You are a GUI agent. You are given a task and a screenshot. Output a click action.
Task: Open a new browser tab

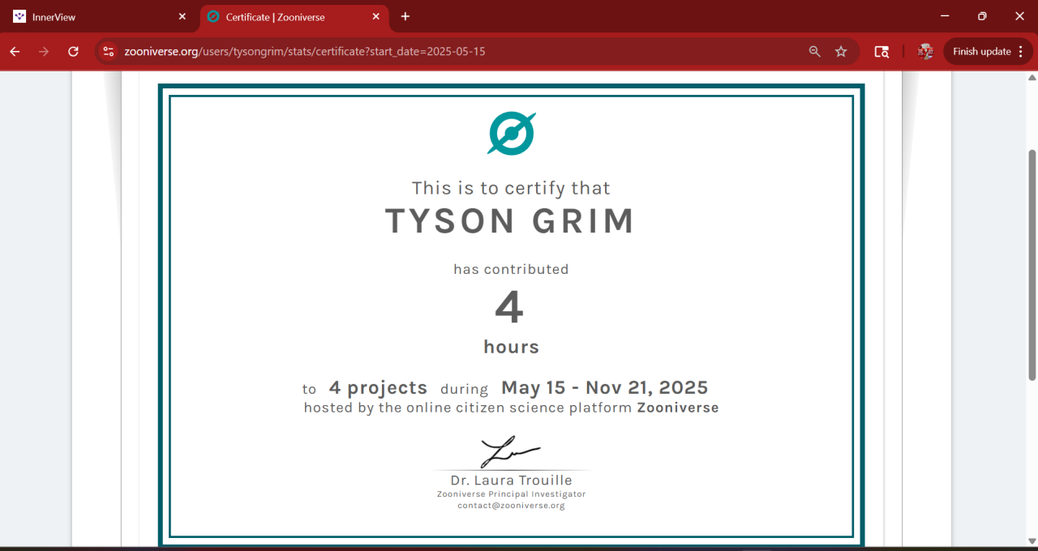click(405, 16)
